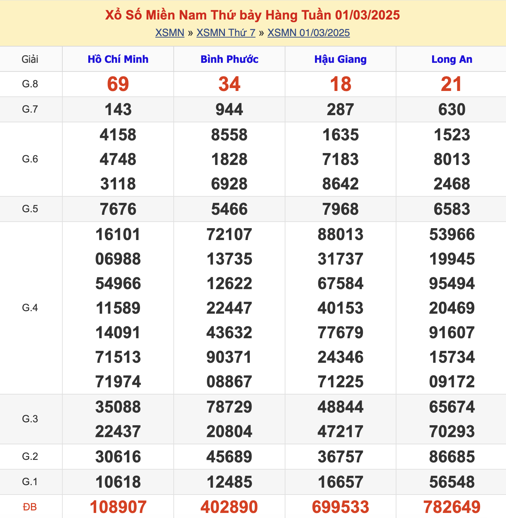Select special prize number 699533
The width and height of the screenshot is (506, 518).
pyautogui.click(x=341, y=507)
